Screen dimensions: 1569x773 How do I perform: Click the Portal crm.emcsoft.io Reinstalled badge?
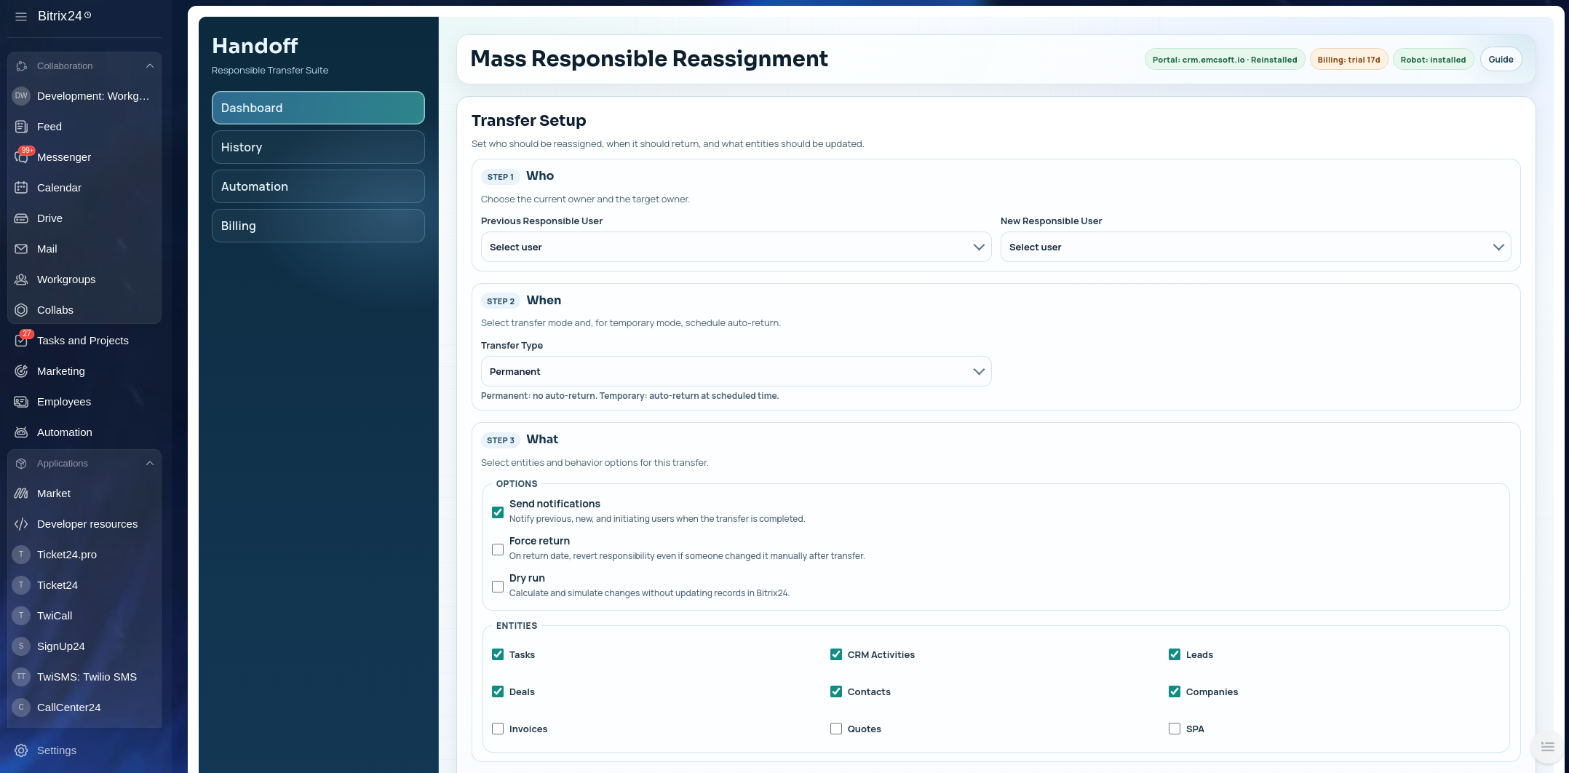coord(1225,60)
